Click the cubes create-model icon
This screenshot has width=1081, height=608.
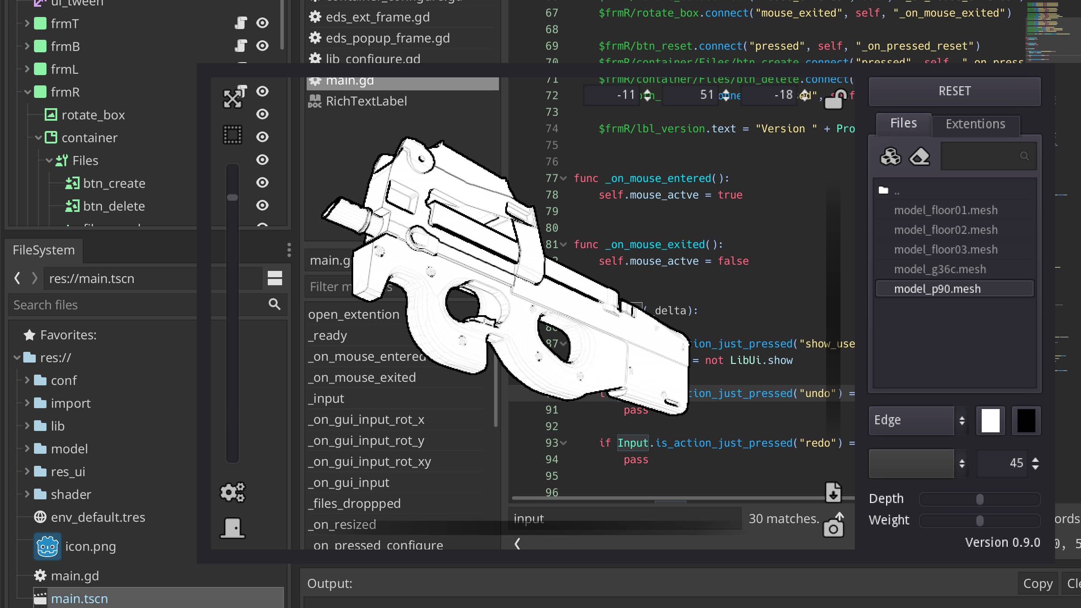click(890, 156)
